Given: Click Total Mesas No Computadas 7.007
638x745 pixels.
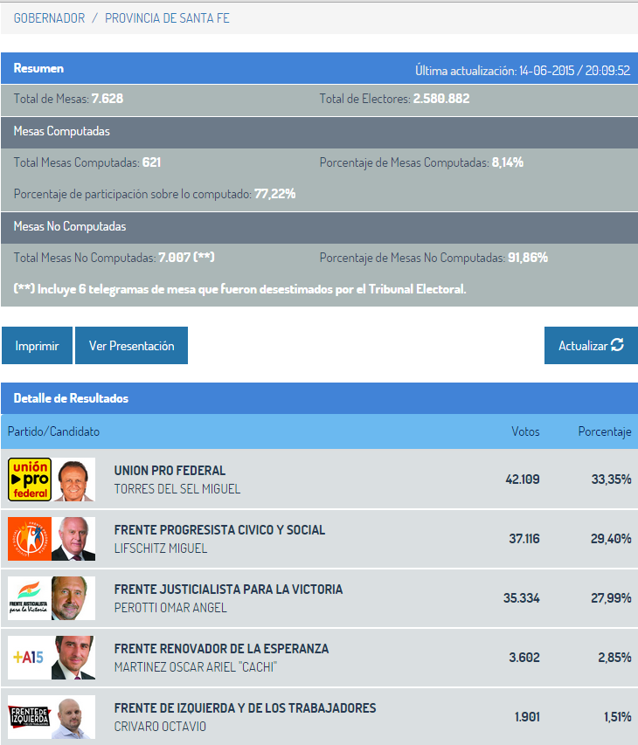Looking at the screenshot, I should coord(186,258).
